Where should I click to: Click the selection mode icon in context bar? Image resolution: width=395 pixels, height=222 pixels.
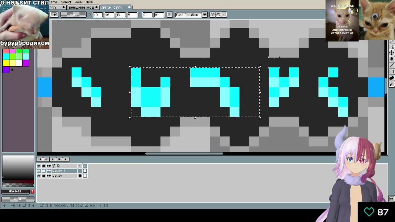coord(54,14)
